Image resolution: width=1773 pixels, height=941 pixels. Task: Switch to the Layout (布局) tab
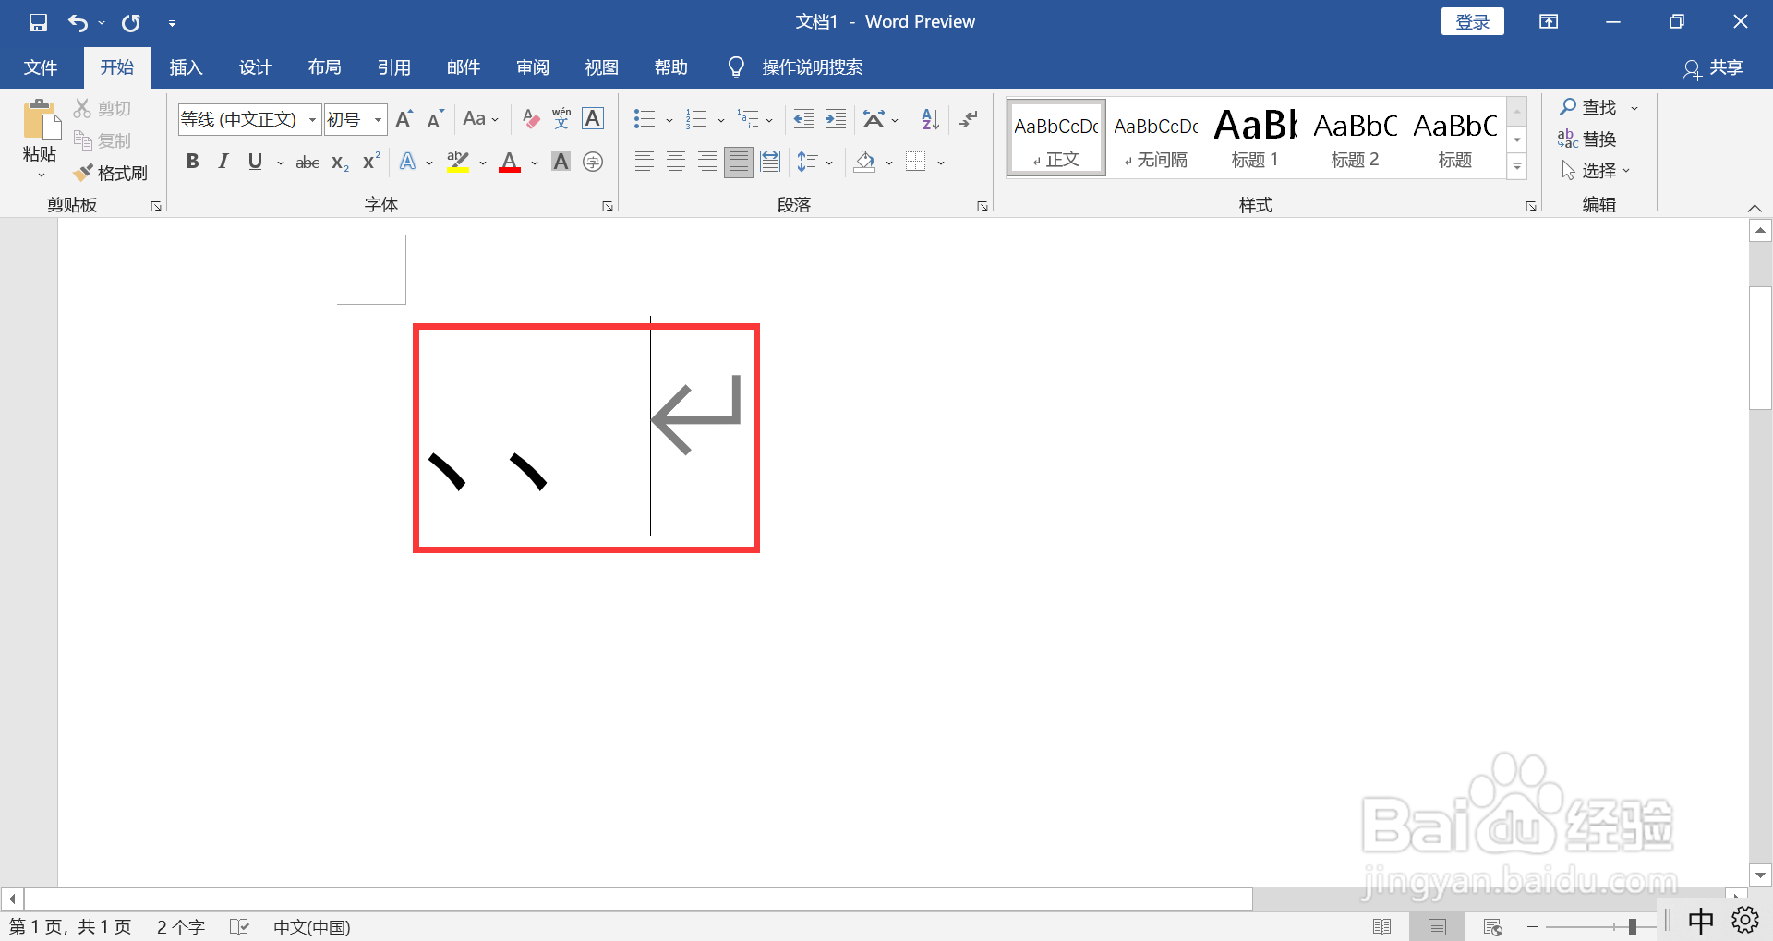(x=324, y=67)
